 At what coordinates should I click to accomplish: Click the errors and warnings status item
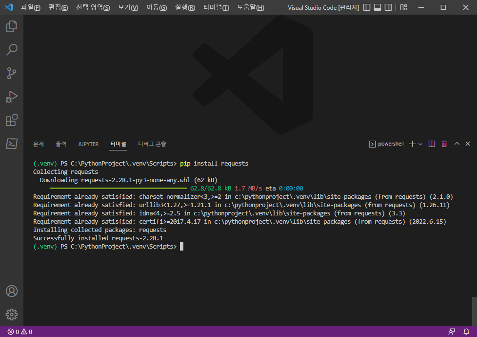pos(20,332)
